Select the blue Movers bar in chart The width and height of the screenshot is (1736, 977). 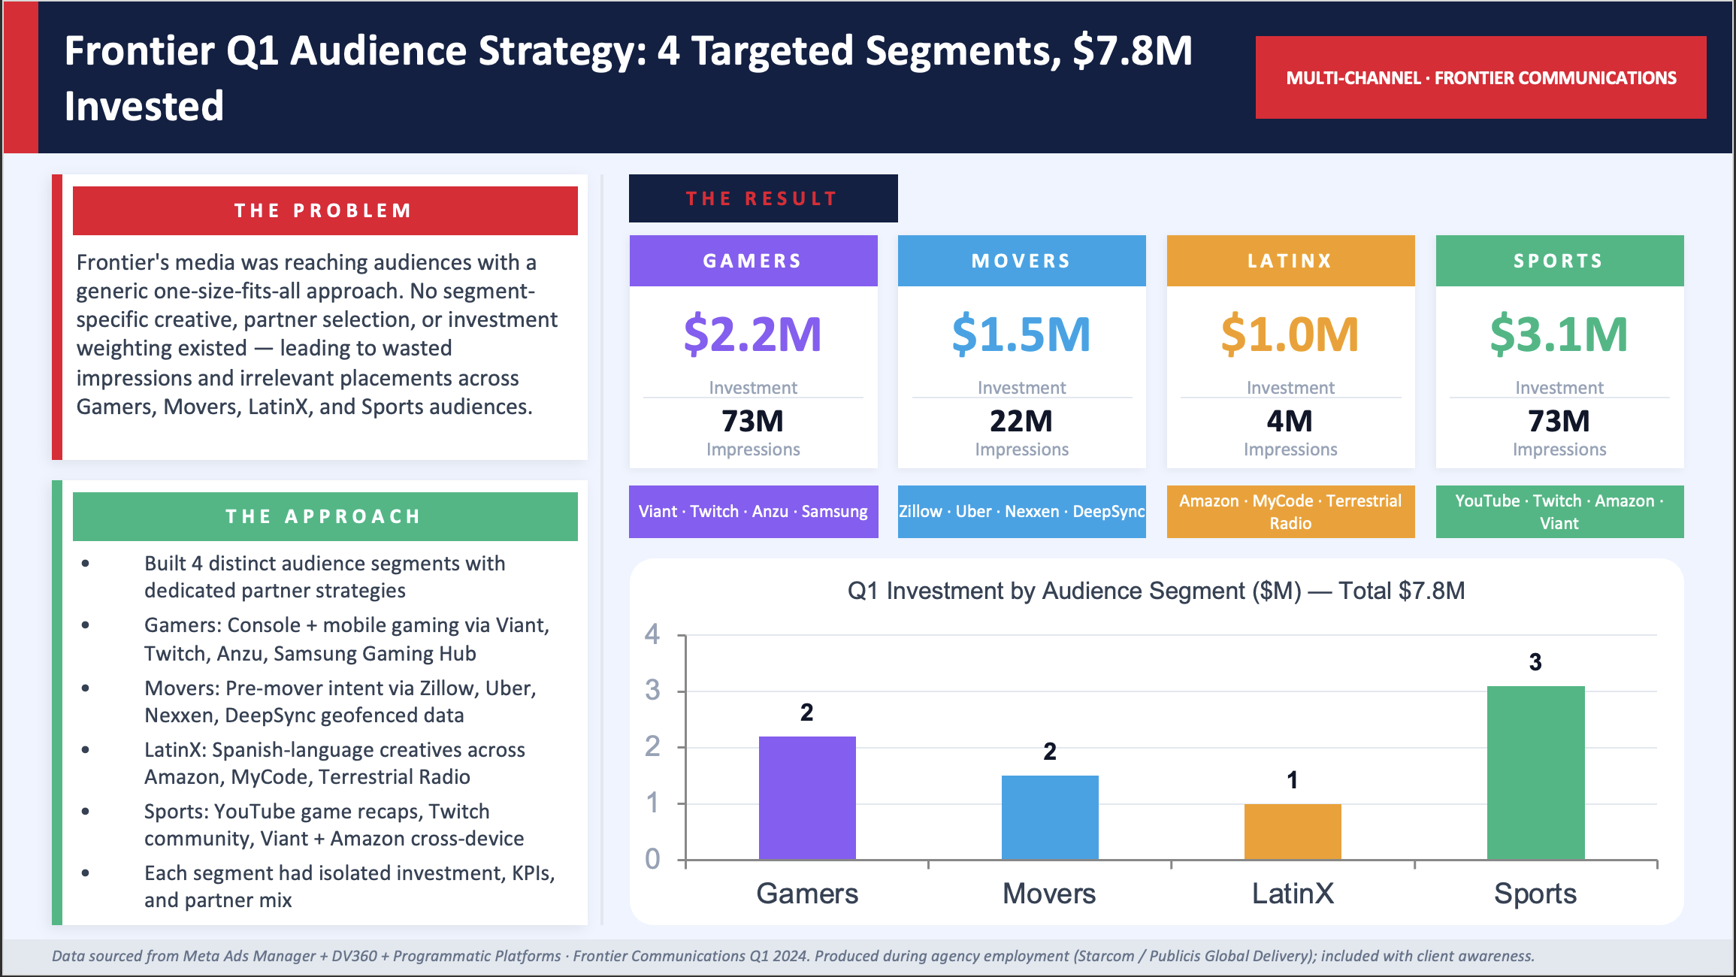[x=1050, y=817]
